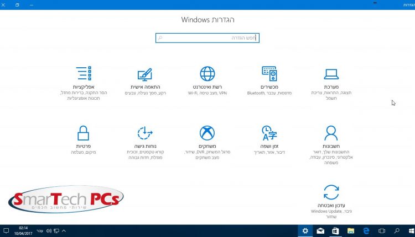
Task: Close the Settings window
Action: [3, 5]
